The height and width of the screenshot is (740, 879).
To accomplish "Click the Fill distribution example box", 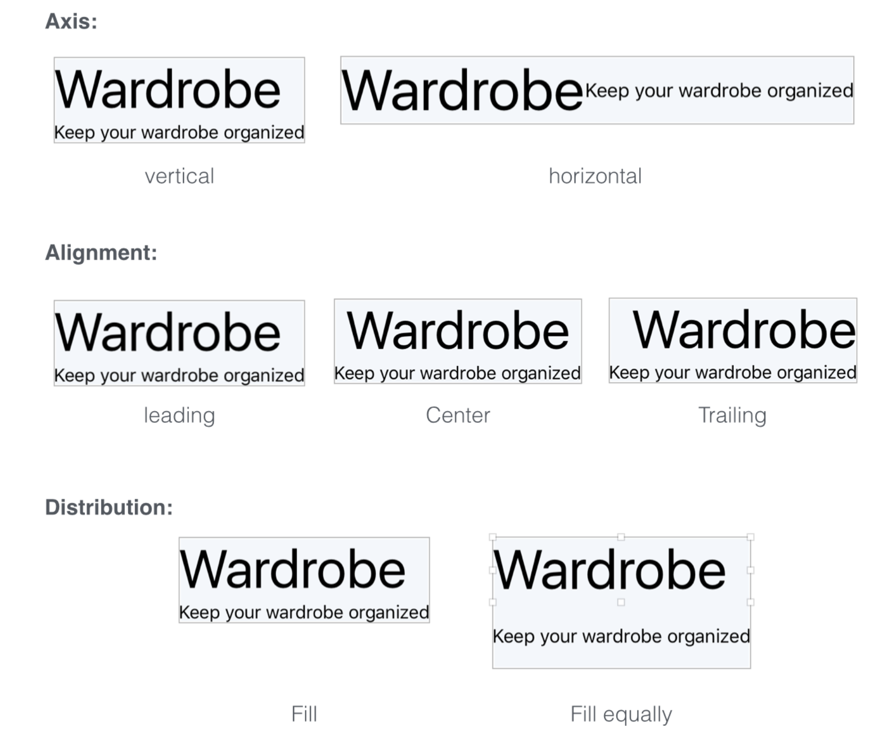I will 304,580.
